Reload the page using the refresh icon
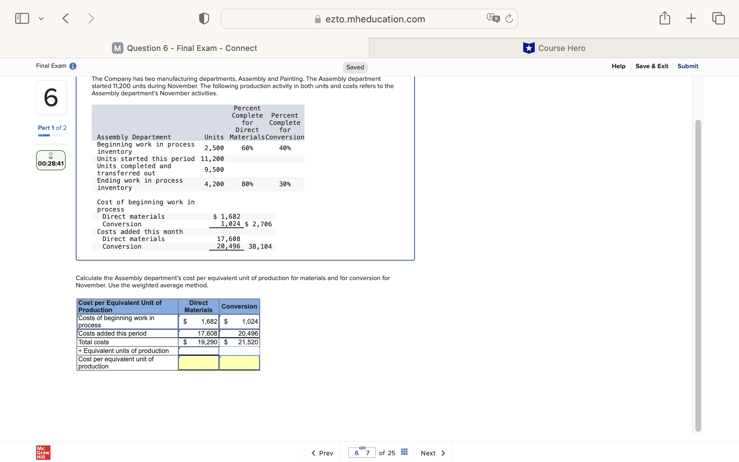Viewport: 739px width, 462px height. tap(509, 18)
